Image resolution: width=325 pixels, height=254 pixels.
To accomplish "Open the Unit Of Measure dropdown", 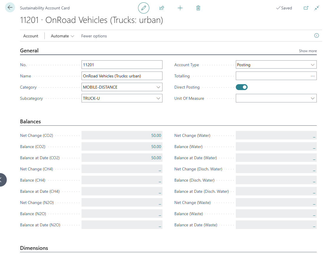I will click(313, 98).
